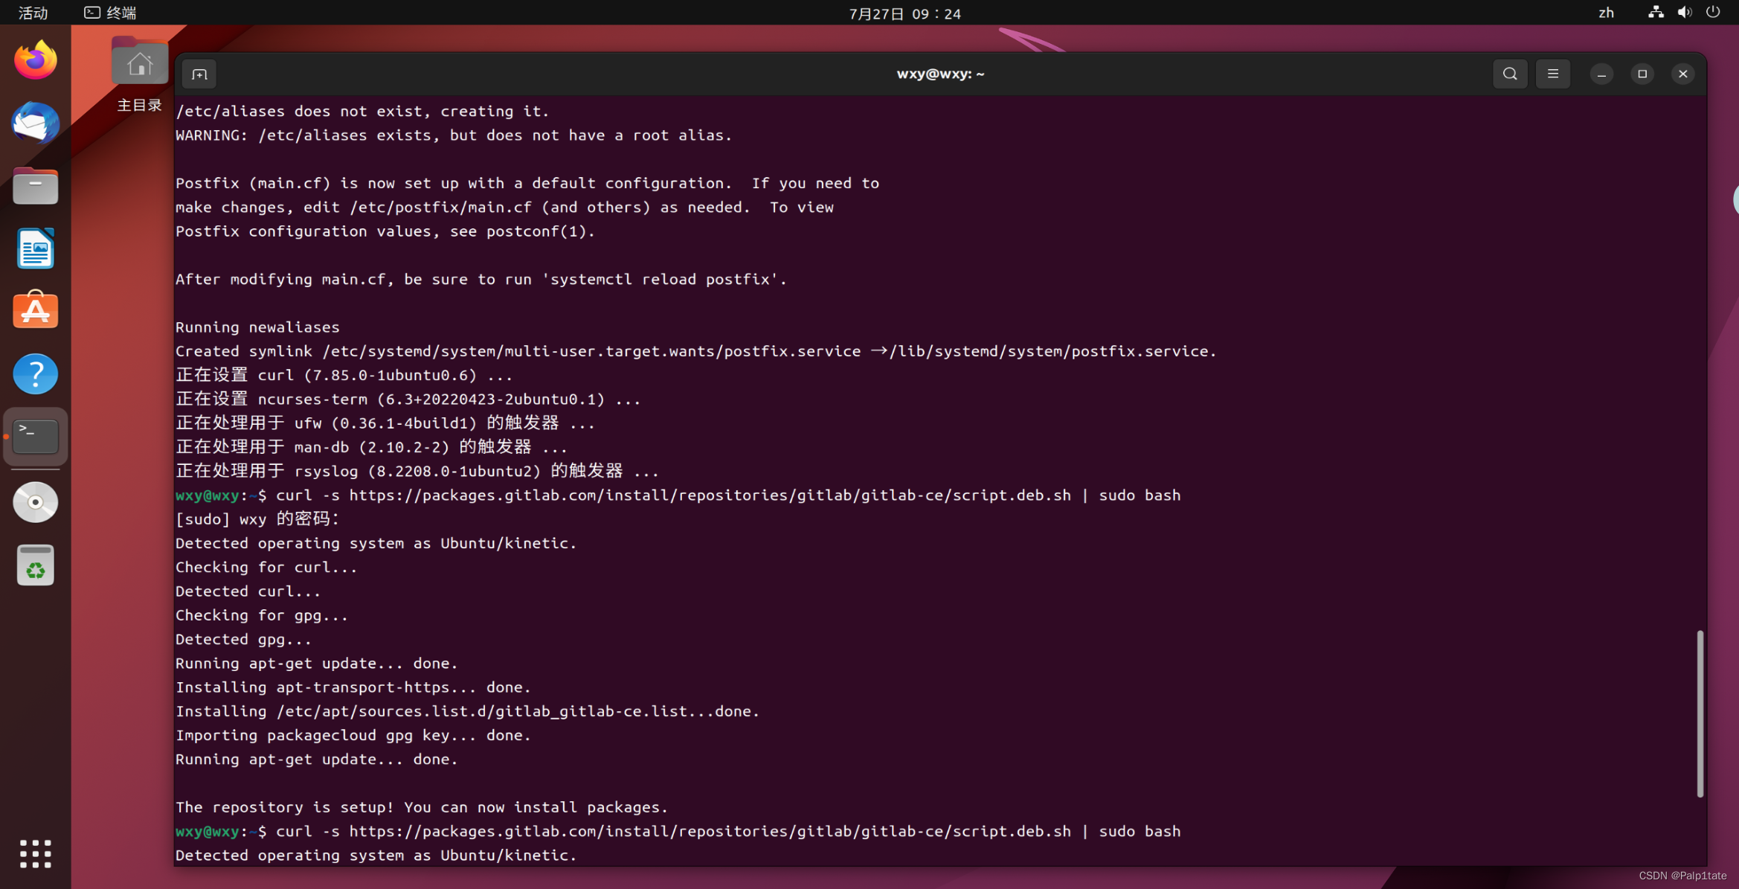Click 'Checking for curl...' line
1739x889 pixels.
266,568
